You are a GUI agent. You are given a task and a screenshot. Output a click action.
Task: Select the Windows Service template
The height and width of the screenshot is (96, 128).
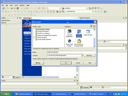(x=79, y=33)
